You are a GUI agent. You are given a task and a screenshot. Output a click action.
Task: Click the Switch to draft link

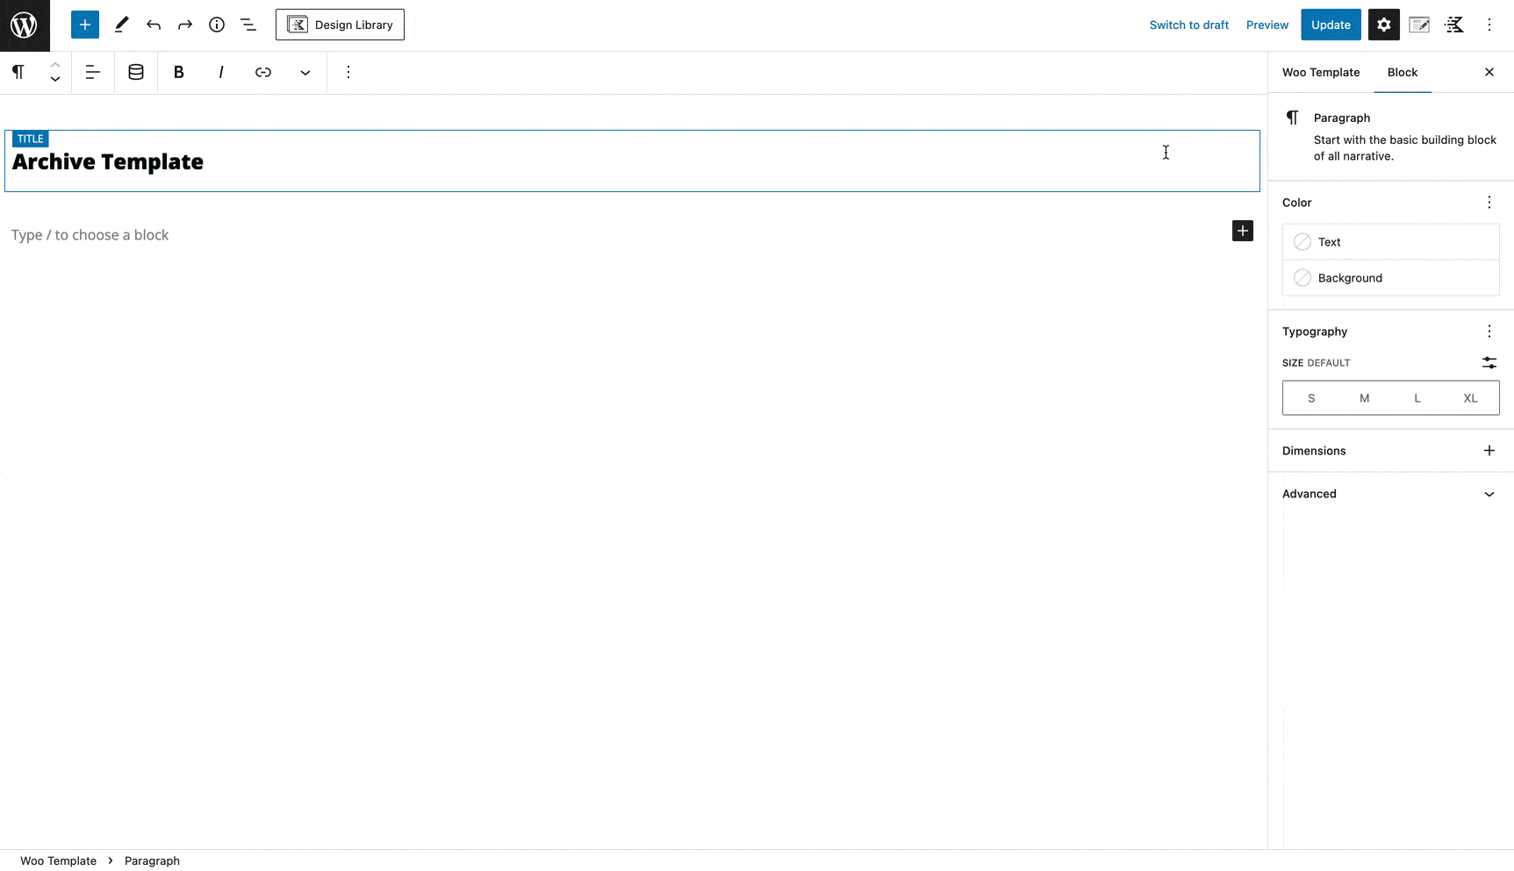[1188, 25]
